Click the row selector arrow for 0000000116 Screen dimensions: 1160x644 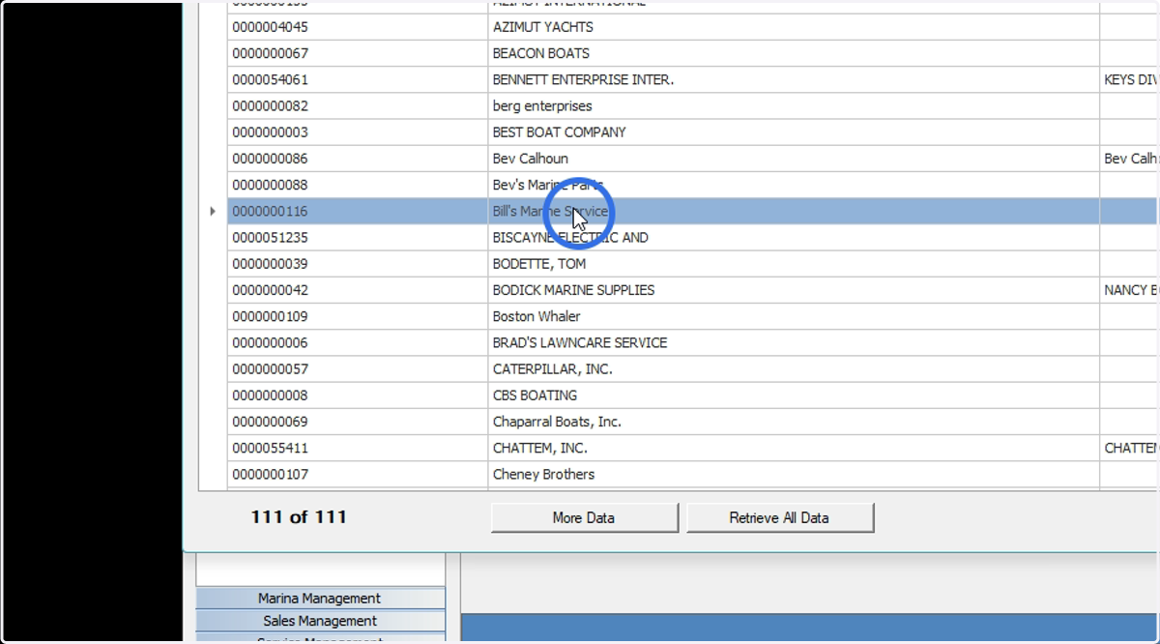(213, 211)
